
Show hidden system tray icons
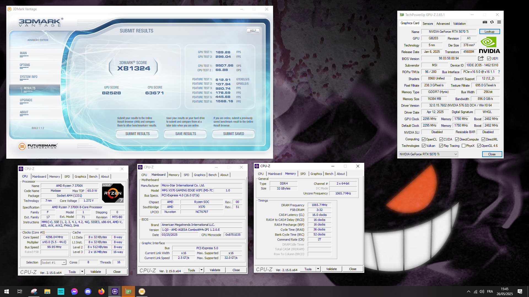[468, 291]
